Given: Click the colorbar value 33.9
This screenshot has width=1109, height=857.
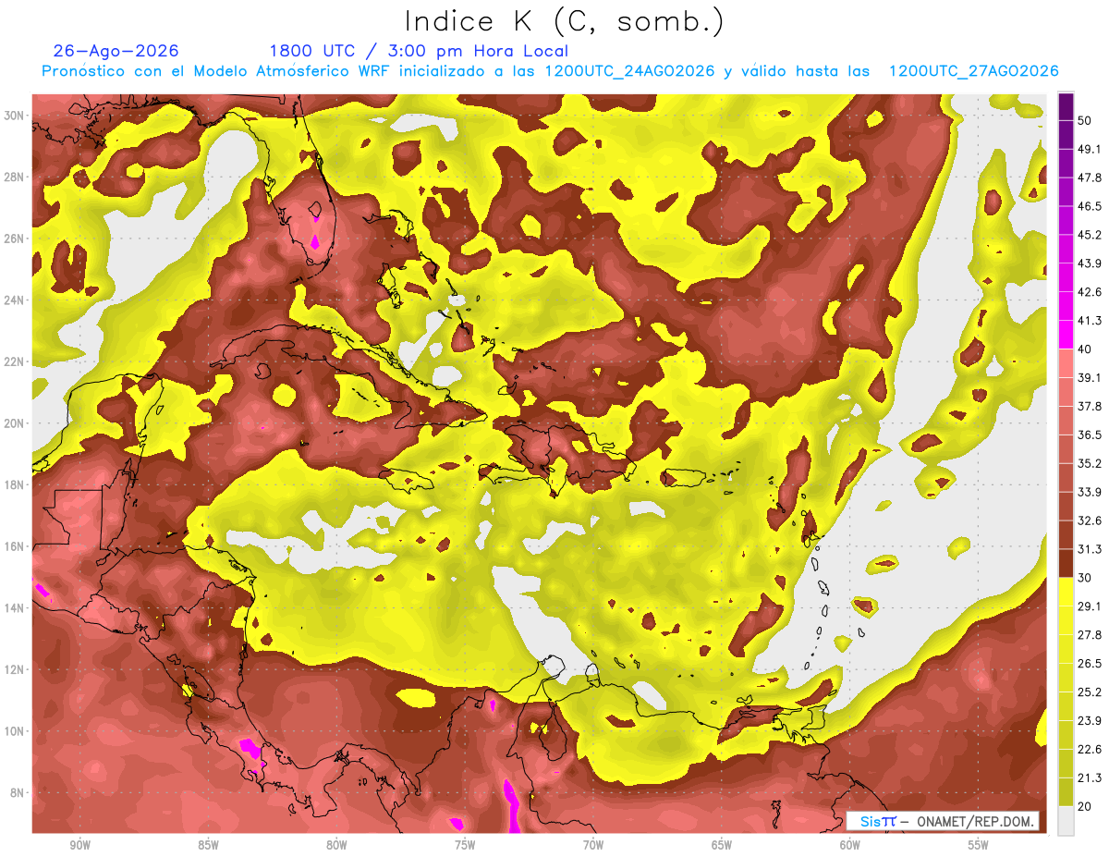Looking at the screenshot, I should (1090, 492).
